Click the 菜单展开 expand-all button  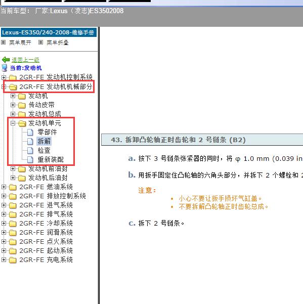[20, 42]
